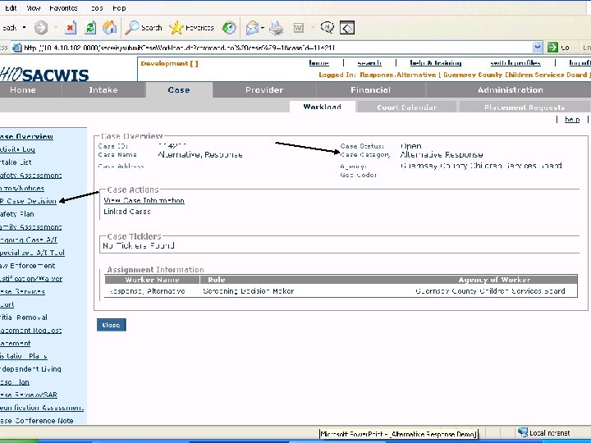Open the Favorites menu

coord(63,8)
